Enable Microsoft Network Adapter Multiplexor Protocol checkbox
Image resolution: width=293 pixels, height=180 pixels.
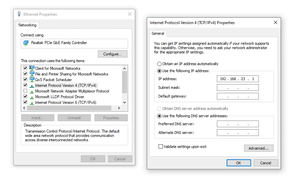(25, 91)
